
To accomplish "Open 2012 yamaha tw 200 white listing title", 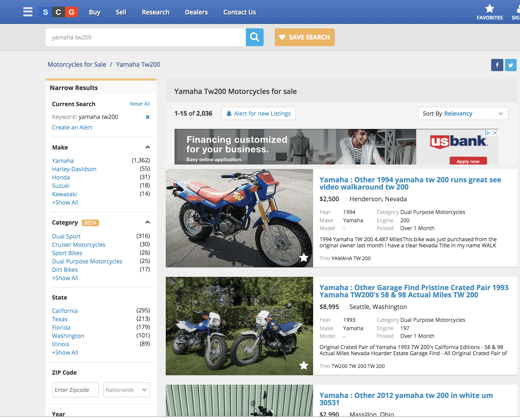I will 406,399.
